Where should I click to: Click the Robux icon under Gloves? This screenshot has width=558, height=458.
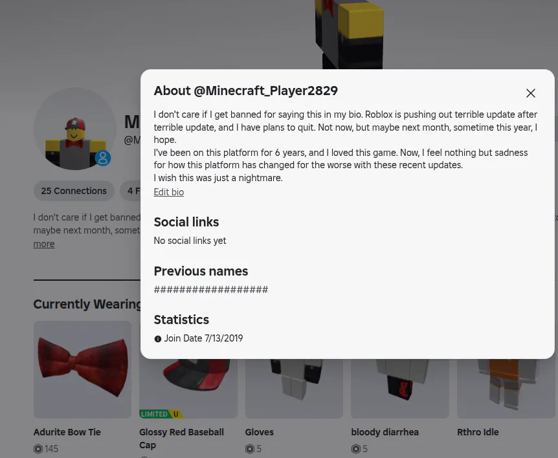pos(250,449)
